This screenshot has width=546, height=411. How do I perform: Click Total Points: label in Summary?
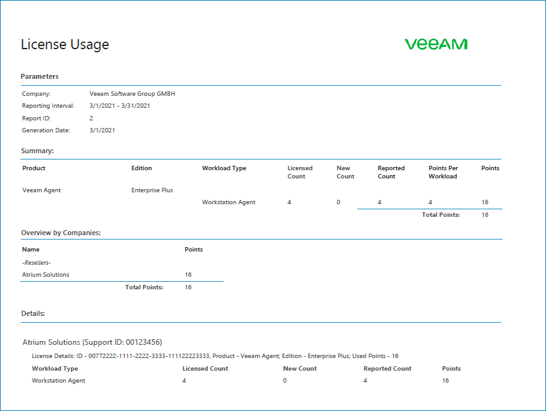tap(440, 215)
